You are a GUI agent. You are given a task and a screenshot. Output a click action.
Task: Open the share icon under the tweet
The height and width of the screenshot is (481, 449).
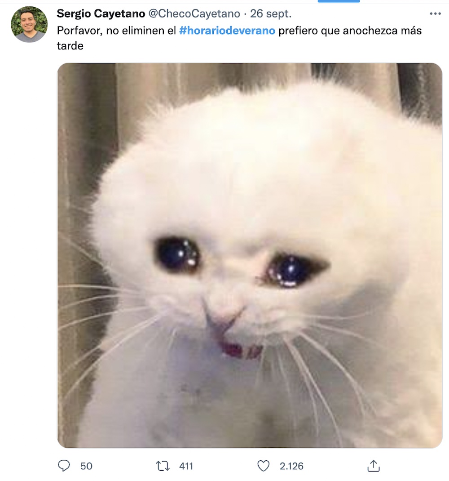[373, 466]
